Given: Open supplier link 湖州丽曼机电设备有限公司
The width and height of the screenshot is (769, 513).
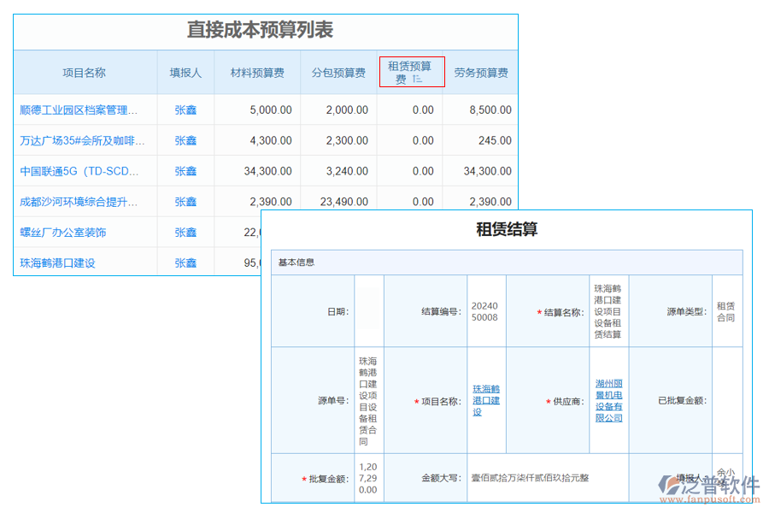Looking at the screenshot, I should coord(608,400).
